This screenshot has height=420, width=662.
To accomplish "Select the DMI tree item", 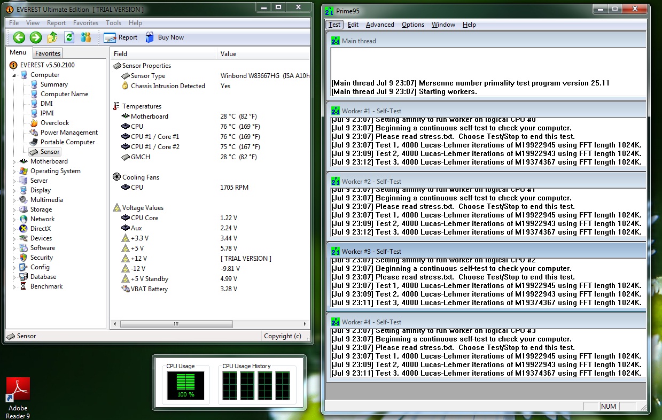I will (46, 104).
